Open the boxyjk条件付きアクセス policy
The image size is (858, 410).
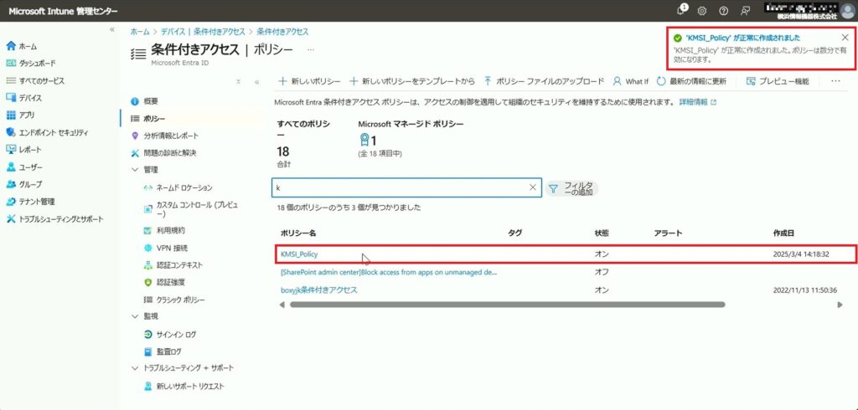pos(318,290)
